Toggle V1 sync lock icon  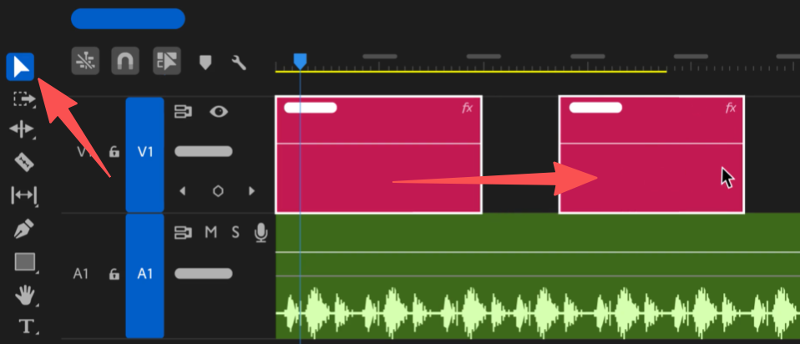pos(183,112)
